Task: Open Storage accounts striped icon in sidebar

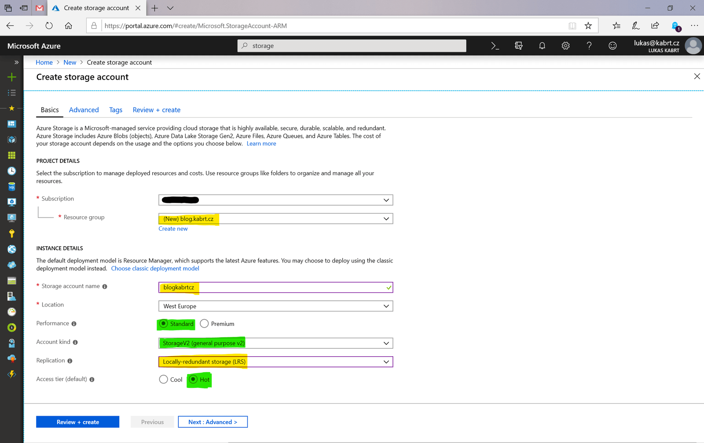Action: coord(12,281)
